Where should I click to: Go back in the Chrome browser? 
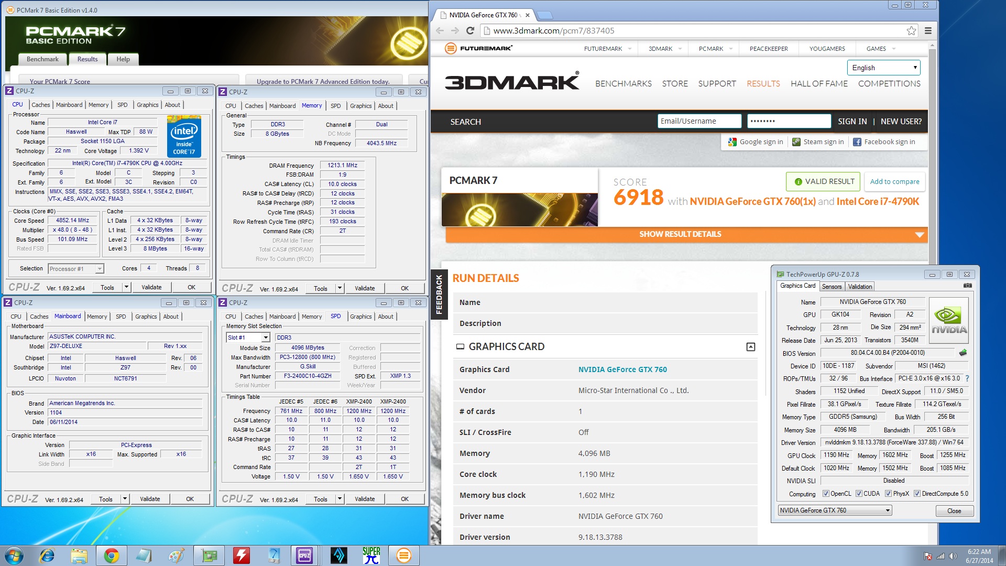[x=439, y=30]
